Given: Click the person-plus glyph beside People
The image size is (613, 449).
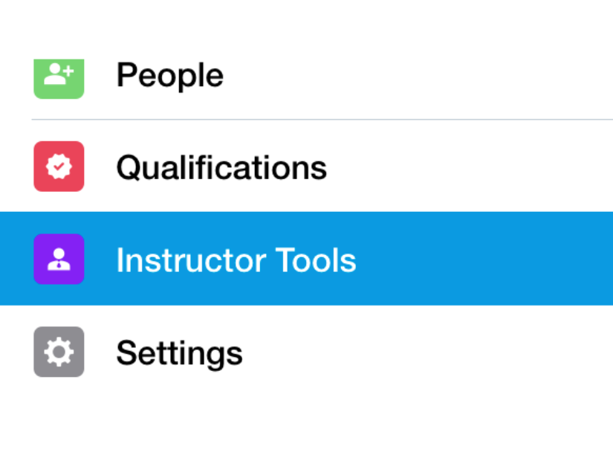Looking at the screenshot, I should coord(57,75).
